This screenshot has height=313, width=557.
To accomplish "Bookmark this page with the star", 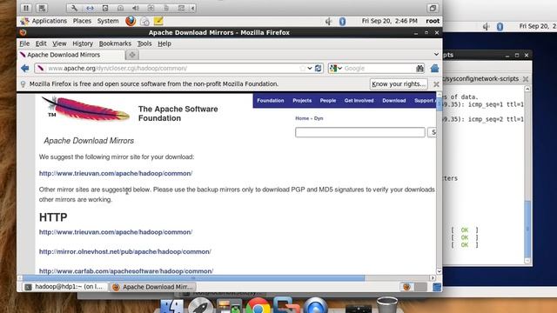I will click(x=302, y=68).
